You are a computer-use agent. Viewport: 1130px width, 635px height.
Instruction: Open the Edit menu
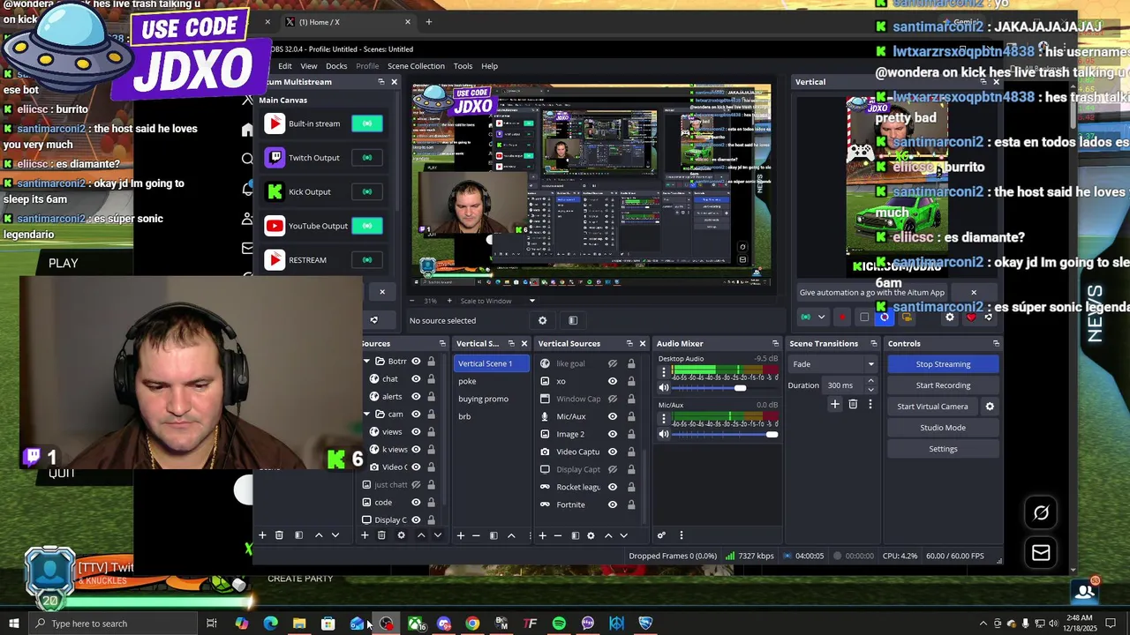(284, 66)
